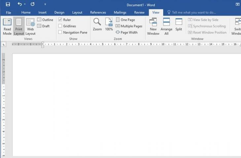The image size is (241, 158).
Task: Repeat the last action
Action: click(x=32, y=4)
